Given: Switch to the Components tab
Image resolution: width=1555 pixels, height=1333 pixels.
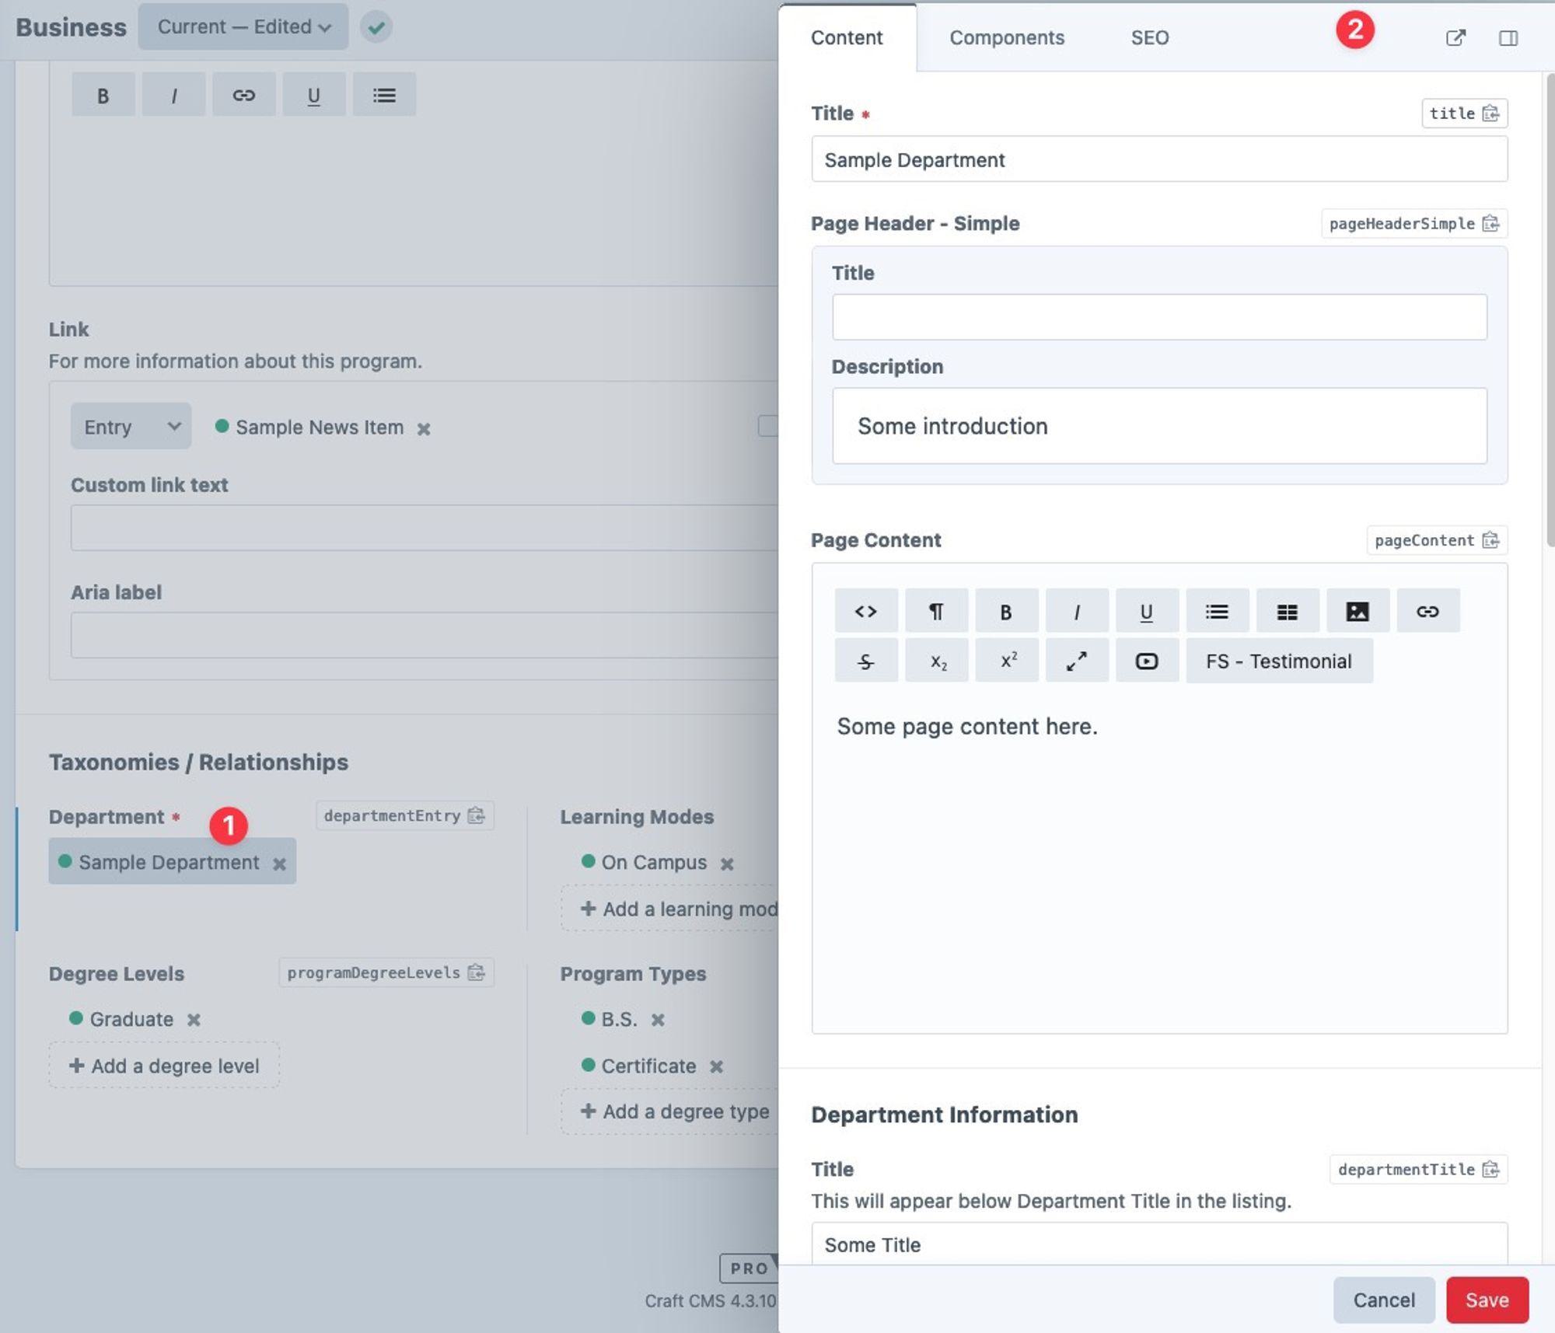Looking at the screenshot, I should (x=1006, y=38).
